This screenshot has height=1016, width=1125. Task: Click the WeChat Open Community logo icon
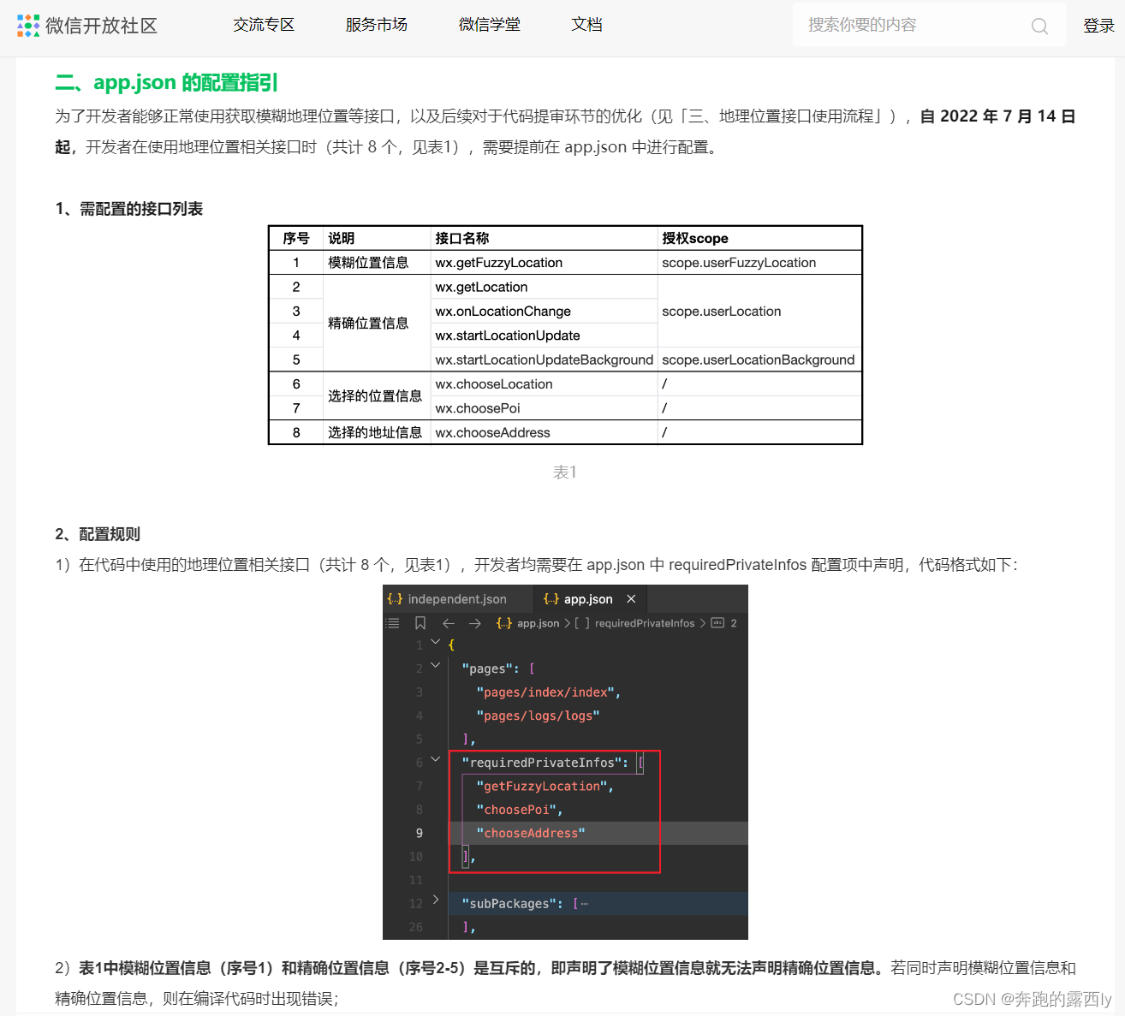coord(28,26)
